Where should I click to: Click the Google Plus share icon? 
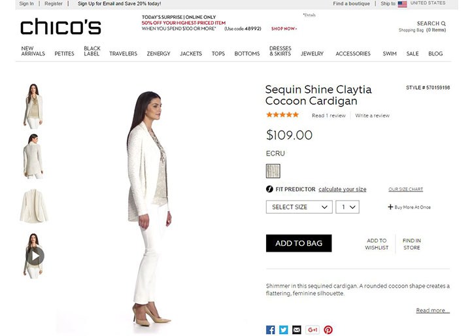click(313, 329)
